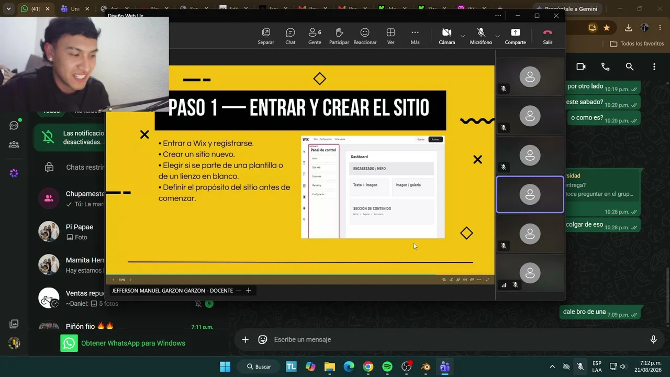670x377 pixels.
Task: Advance to the next slide arrow
Action: click(x=131, y=280)
